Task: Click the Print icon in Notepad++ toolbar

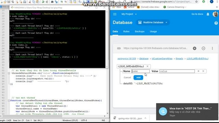Action: [x=25, y=2]
